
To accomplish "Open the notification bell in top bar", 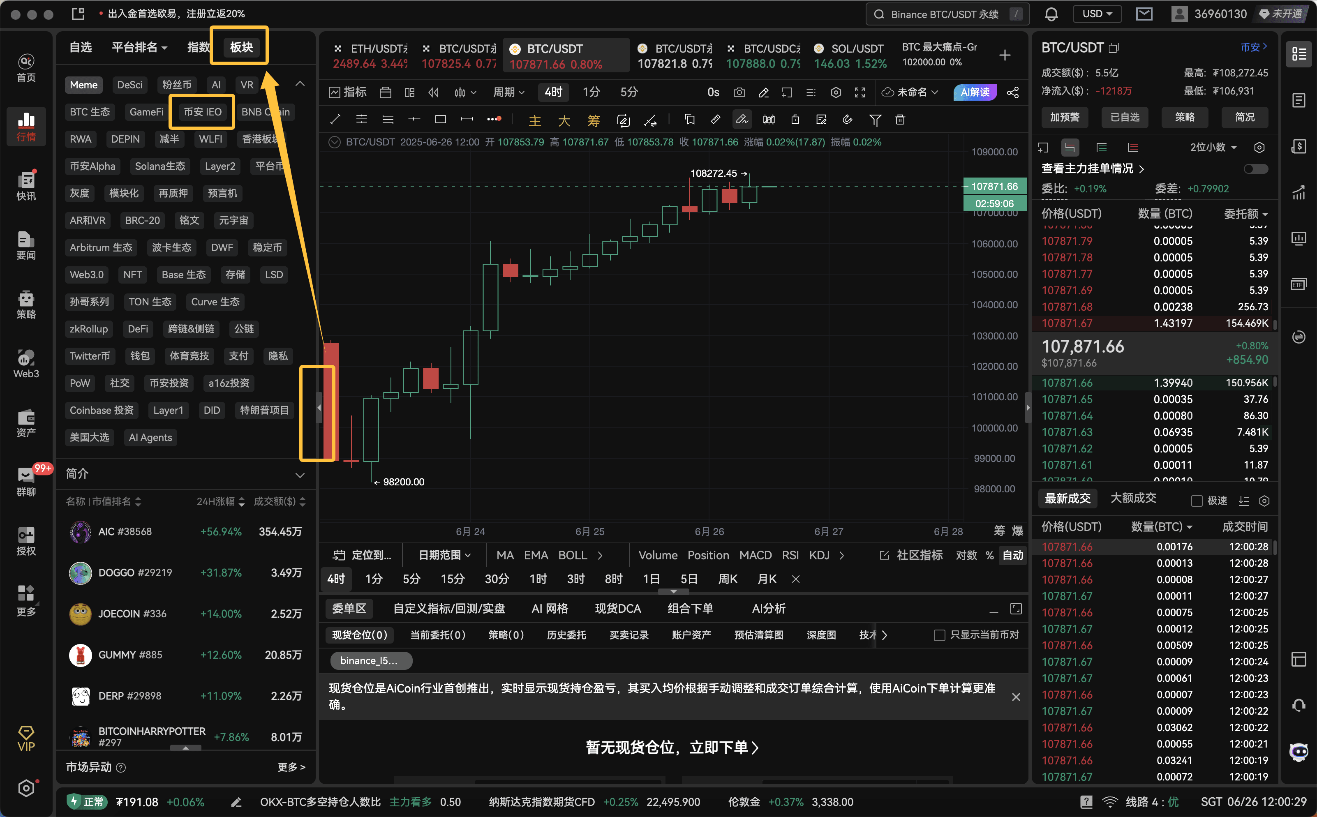I will 1051,14.
